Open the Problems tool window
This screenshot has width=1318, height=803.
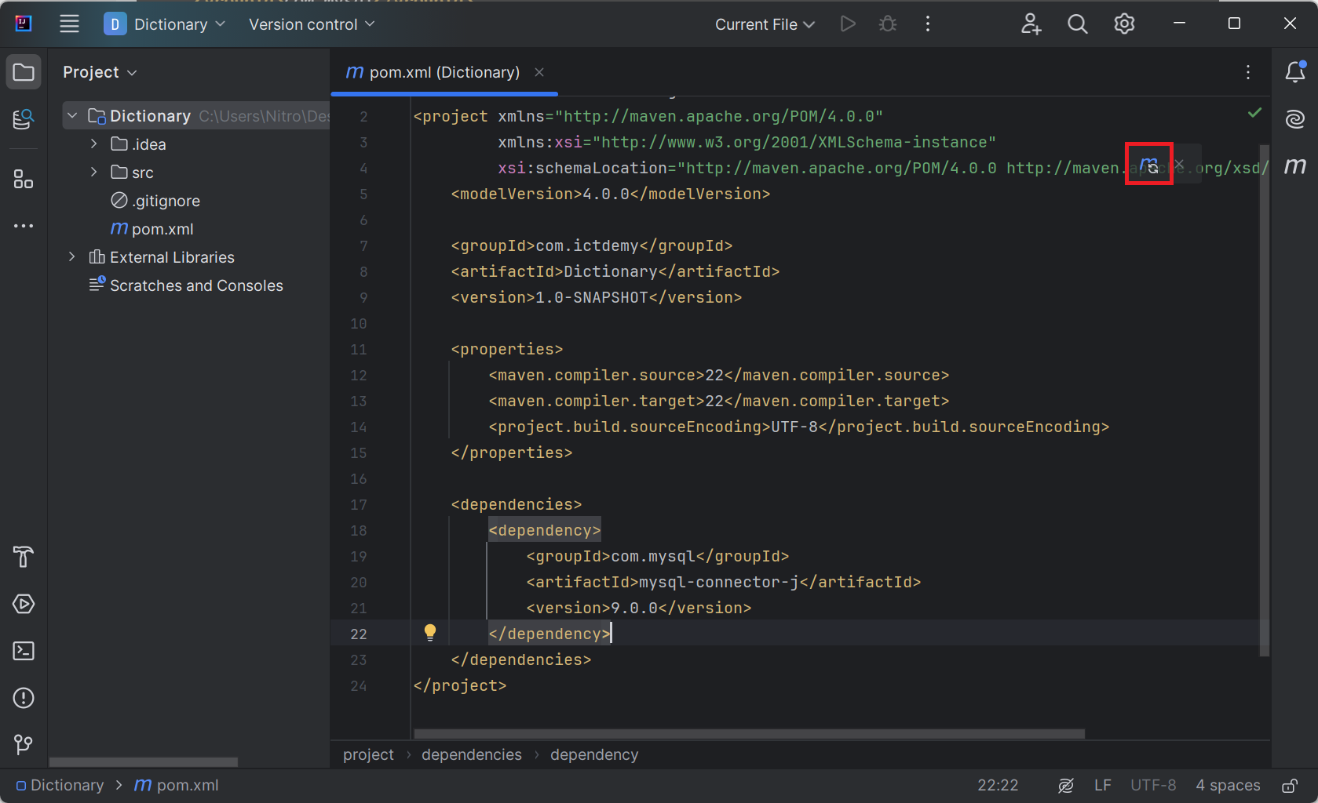[24, 698]
